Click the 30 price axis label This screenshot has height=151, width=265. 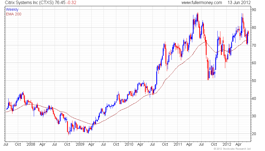(254, 116)
